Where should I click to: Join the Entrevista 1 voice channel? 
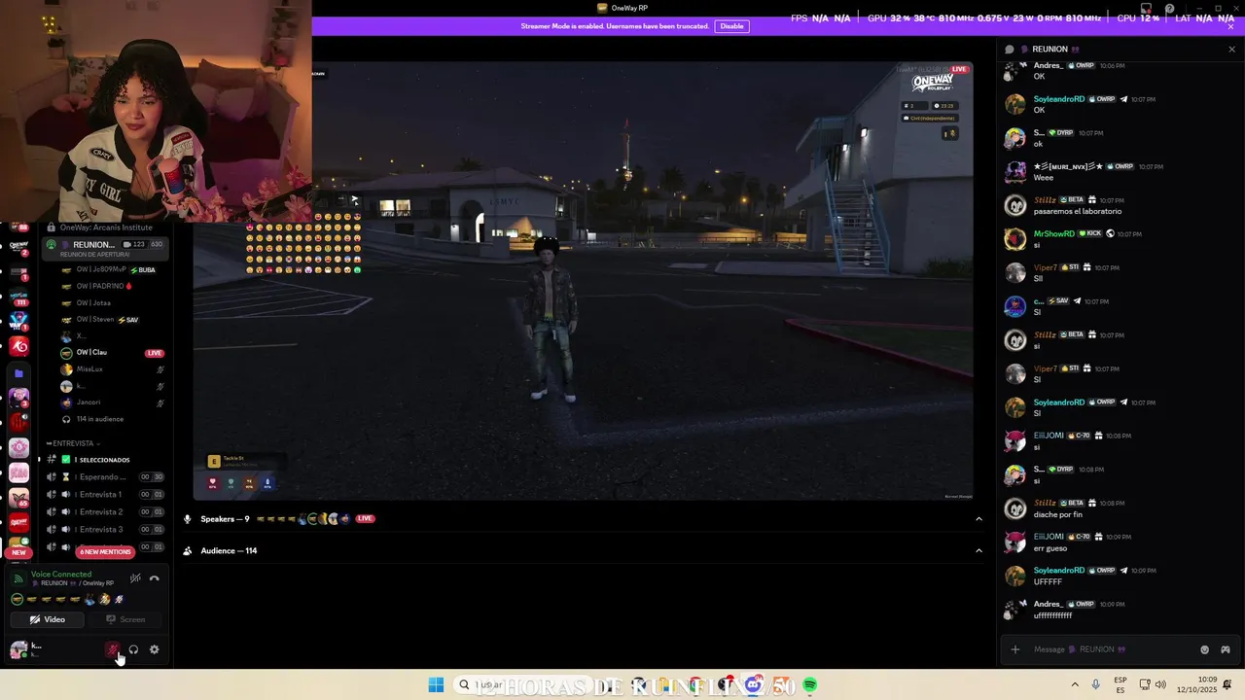(103, 495)
